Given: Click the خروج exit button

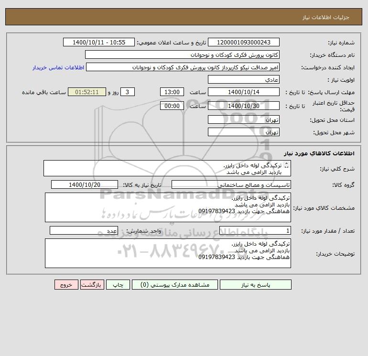Looking at the screenshot, I should [66, 285].
